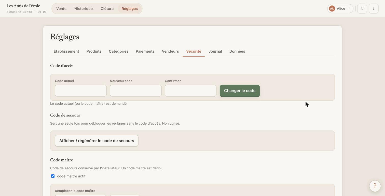Show the Catégories tab
385x196 pixels.
pos(119,51)
